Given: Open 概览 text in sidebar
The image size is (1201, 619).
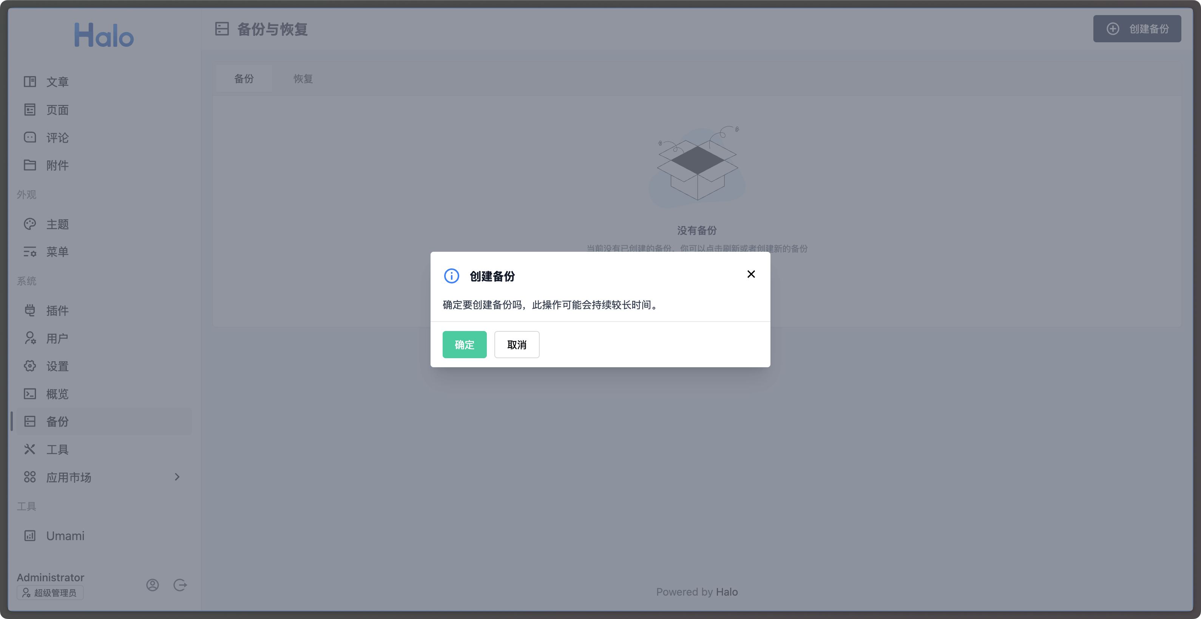Looking at the screenshot, I should pos(57,394).
